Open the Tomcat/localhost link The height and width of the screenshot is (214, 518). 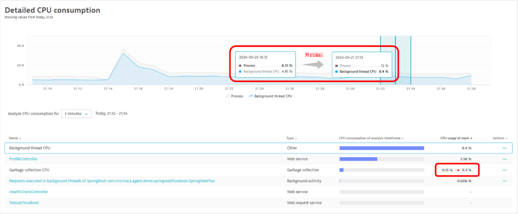[24, 203]
